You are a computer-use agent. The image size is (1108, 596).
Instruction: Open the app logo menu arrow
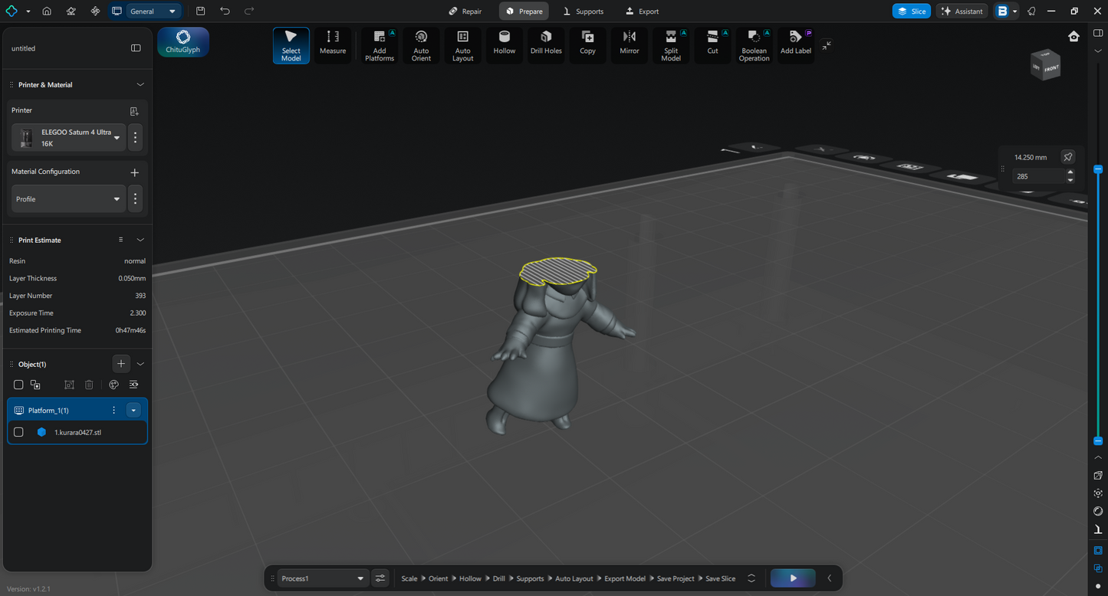coord(28,11)
